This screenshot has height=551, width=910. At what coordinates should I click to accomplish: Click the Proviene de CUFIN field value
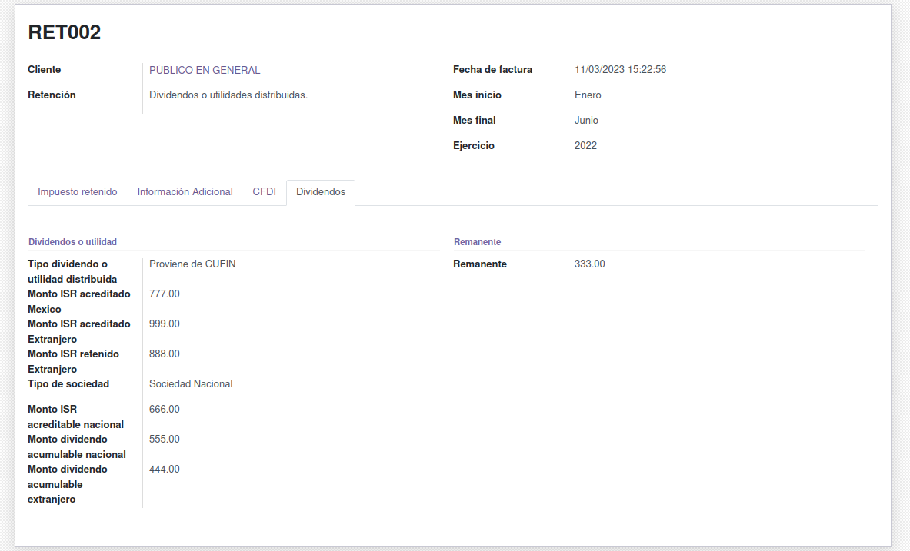tap(192, 264)
